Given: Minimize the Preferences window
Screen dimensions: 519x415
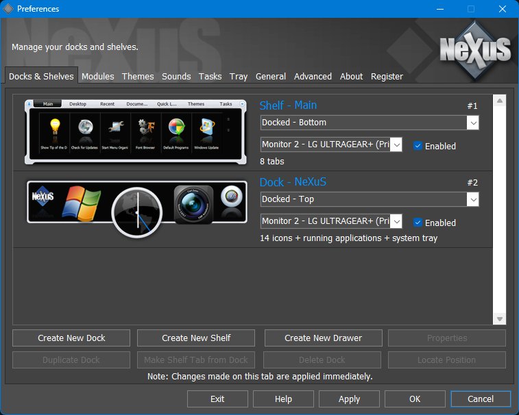Looking at the screenshot, I should pyautogui.click(x=440, y=9).
